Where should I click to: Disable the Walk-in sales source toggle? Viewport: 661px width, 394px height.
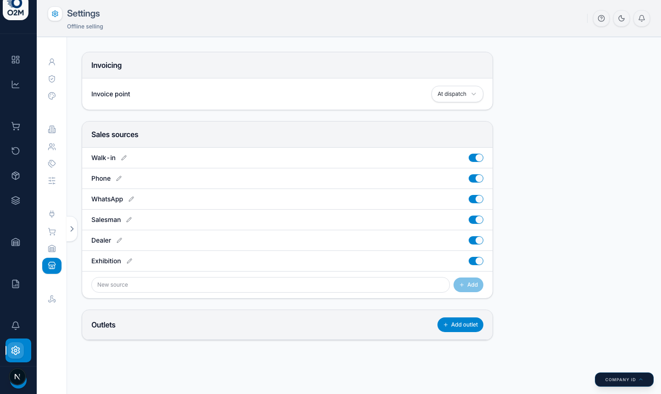point(476,158)
